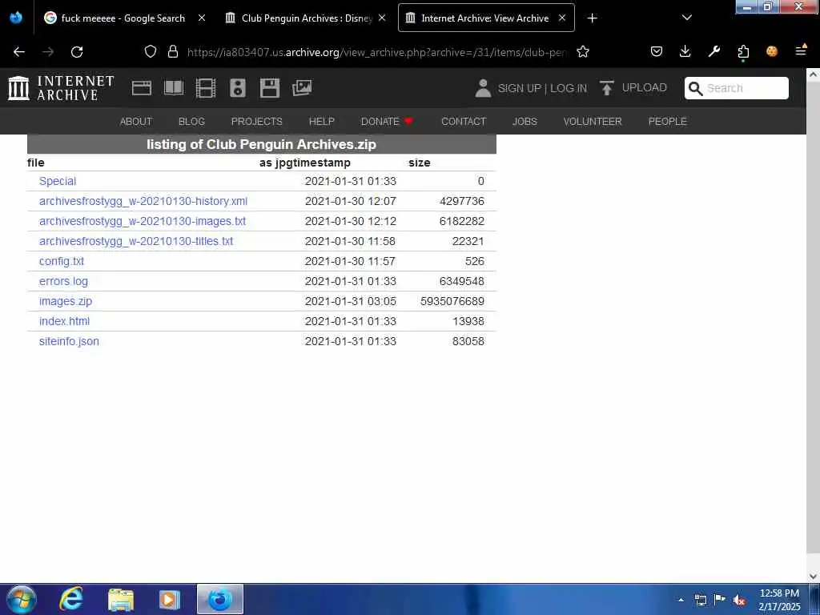Click the browser address bar URL
820x615 pixels.
(376, 52)
